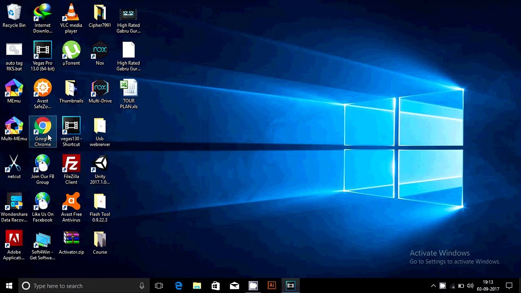Open the Windows Start menu
Image resolution: width=521 pixels, height=293 pixels.
tap(9, 286)
